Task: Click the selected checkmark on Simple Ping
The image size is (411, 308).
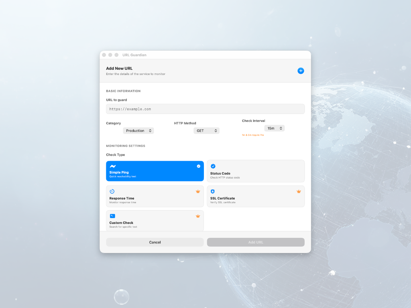Action: tap(198, 166)
